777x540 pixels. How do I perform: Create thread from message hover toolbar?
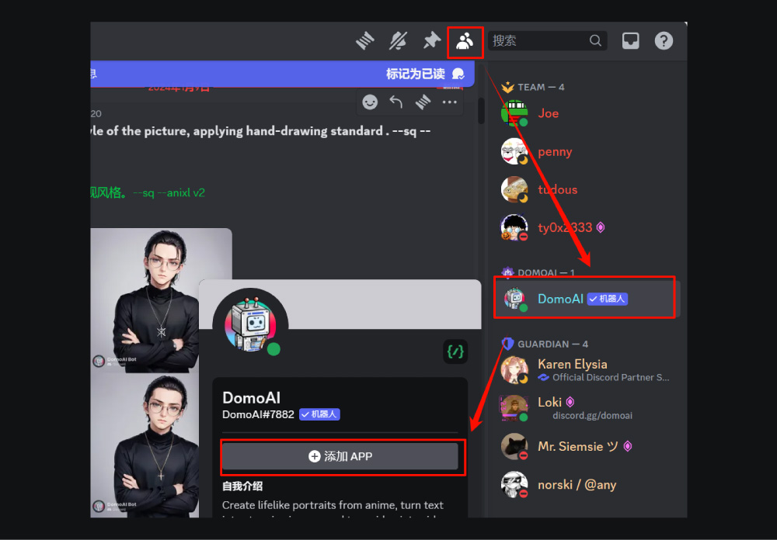423,102
